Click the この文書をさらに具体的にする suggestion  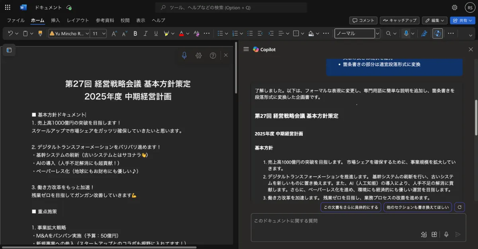click(x=351, y=207)
